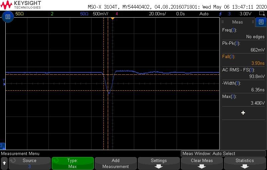Image resolution: width=267 pixels, height=170 pixels.
Task: Select channel 1 50Ω label
Action: coord(19,14)
